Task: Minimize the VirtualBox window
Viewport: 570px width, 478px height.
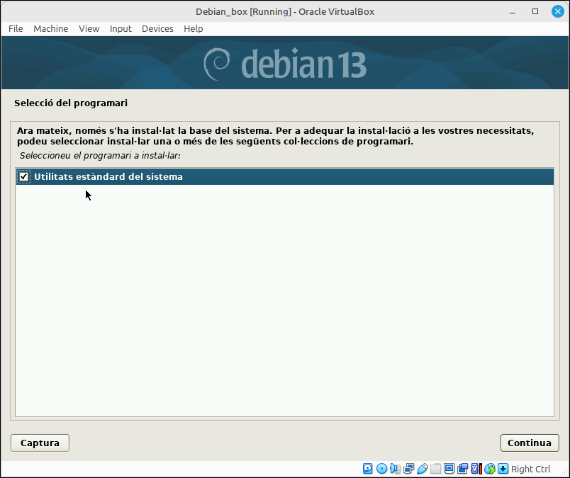Action: pyautogui.click(x=513, y=11)
